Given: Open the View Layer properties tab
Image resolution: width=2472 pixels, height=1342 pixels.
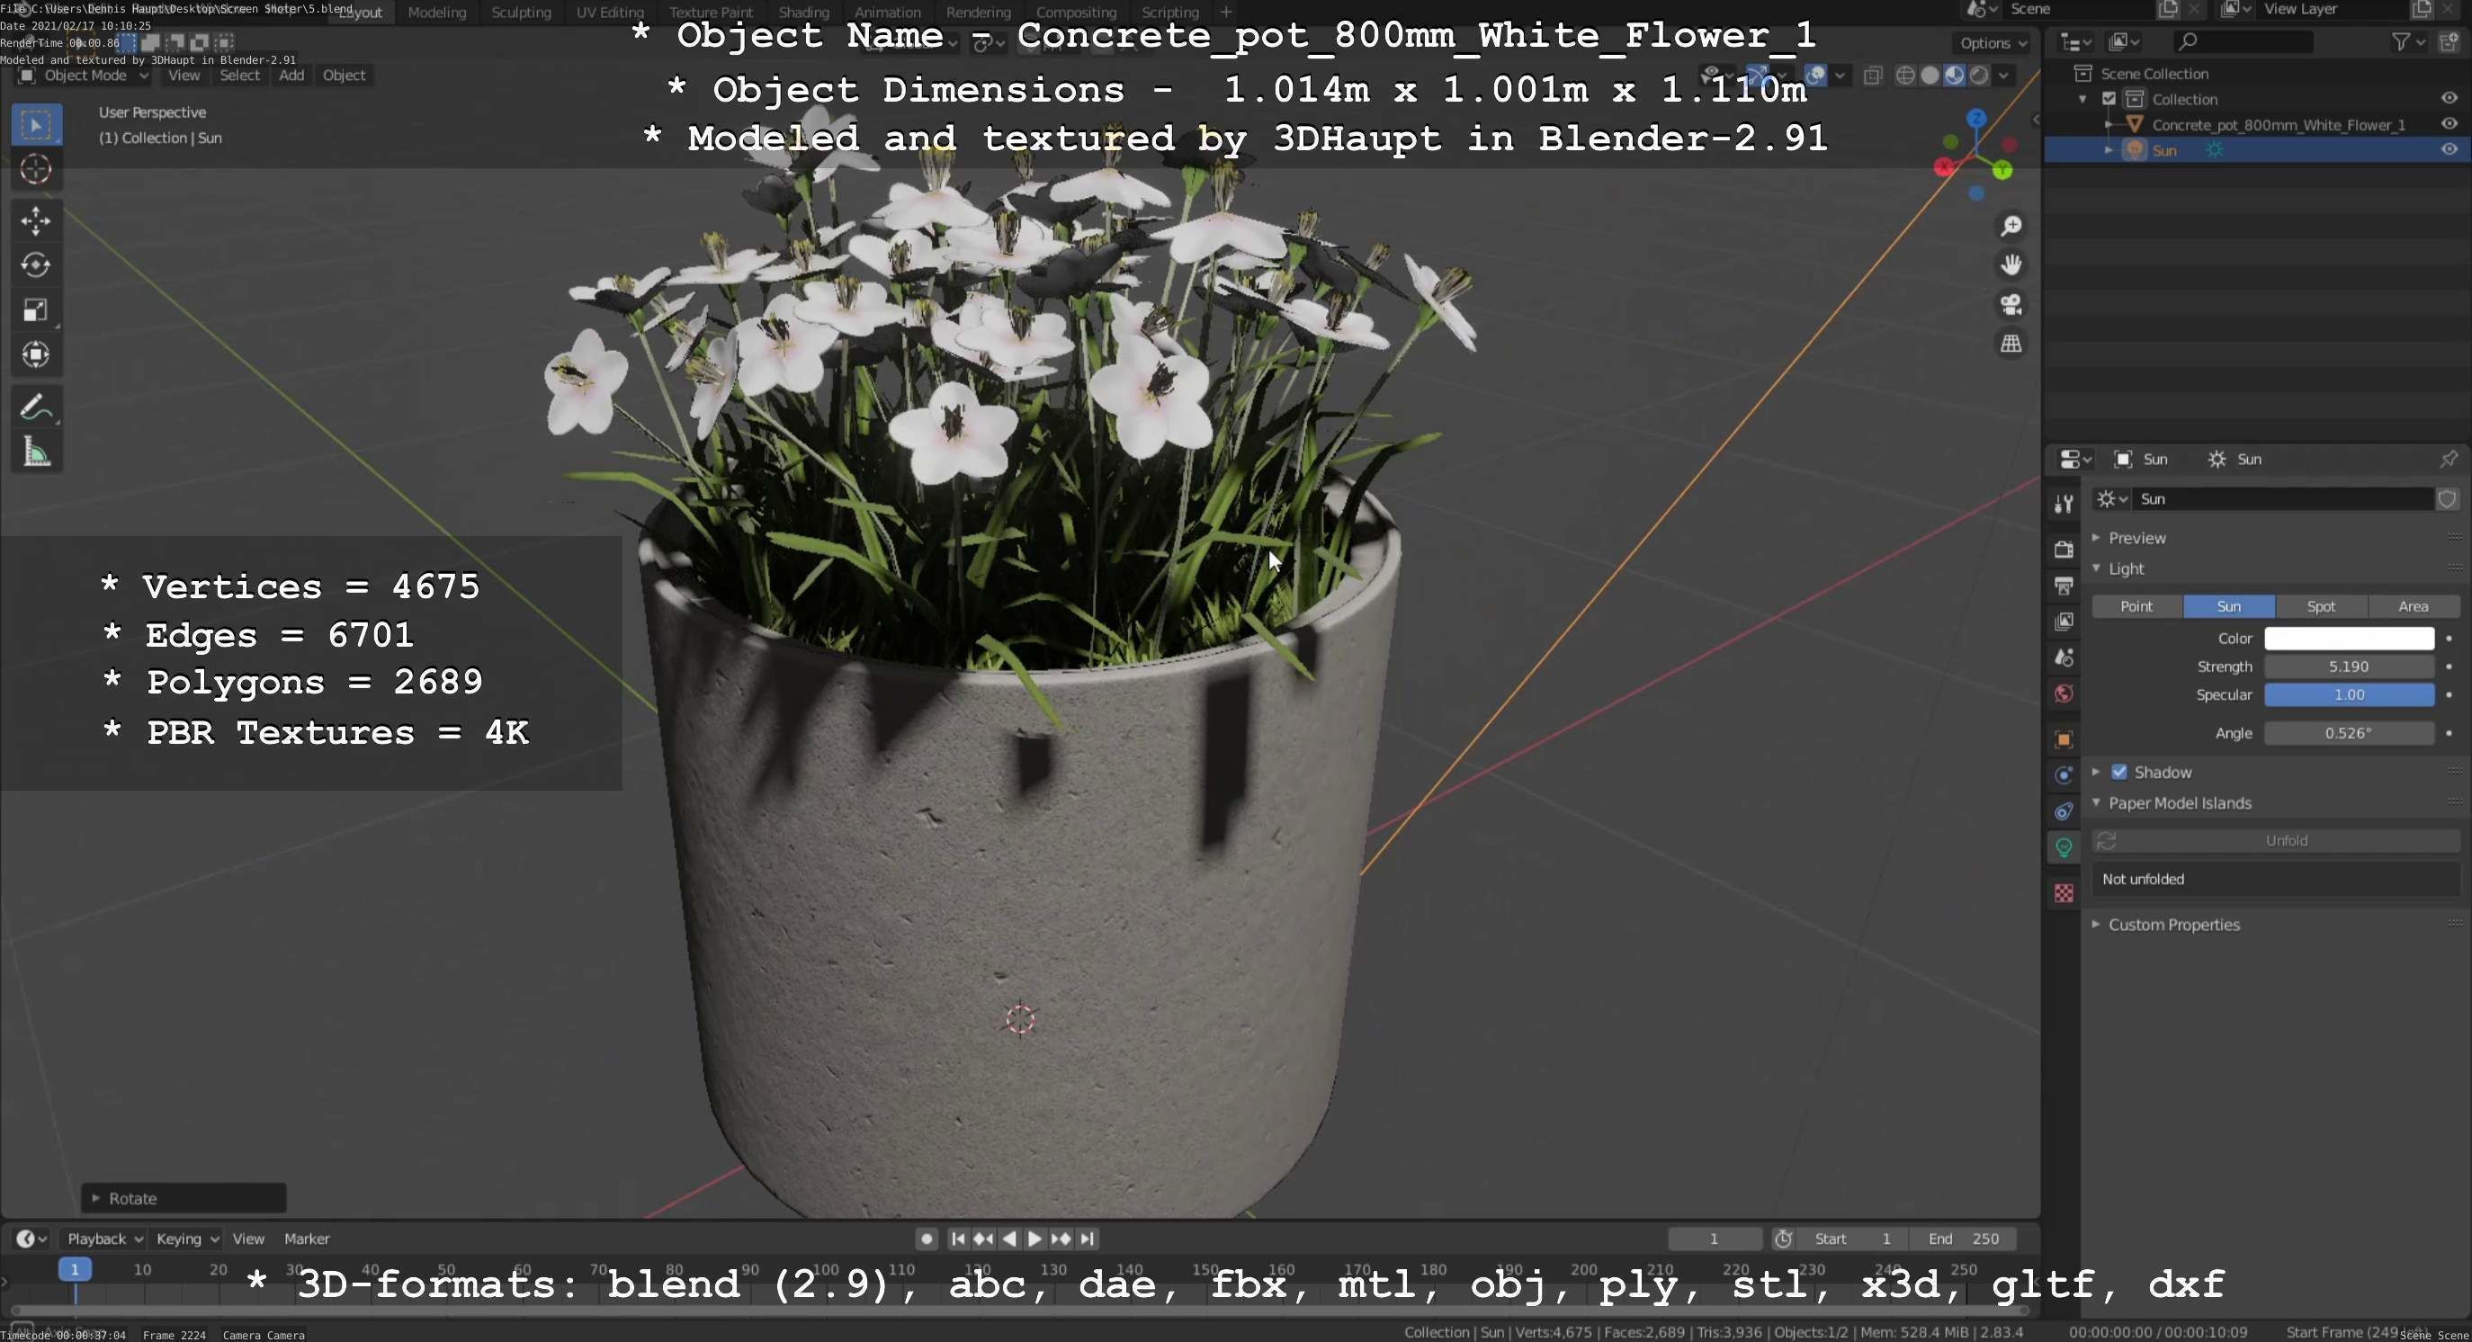Looking at the screenshot, I should (2064, 622).
